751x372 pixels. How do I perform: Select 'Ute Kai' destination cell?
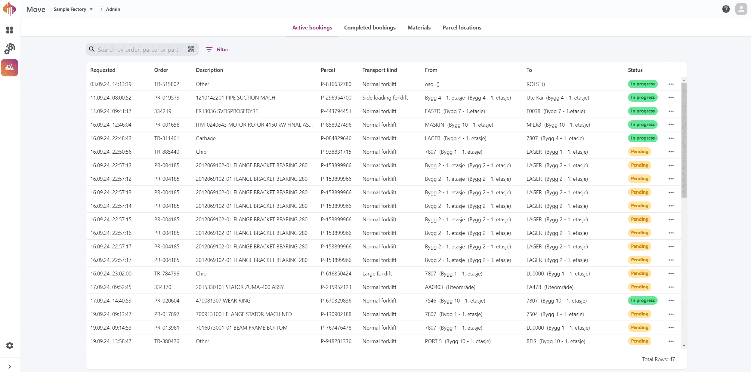[558, 98]
